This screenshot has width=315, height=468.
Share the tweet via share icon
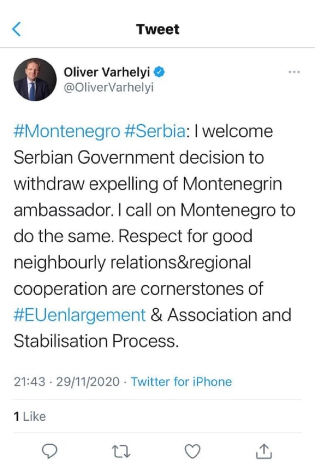point(264,452)
